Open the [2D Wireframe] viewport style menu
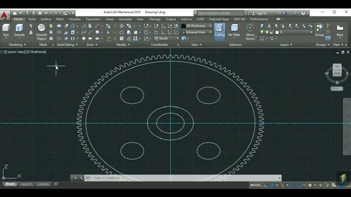Image resolution: width=351 pixels, height=197 pixels. [x=36, y=52]
